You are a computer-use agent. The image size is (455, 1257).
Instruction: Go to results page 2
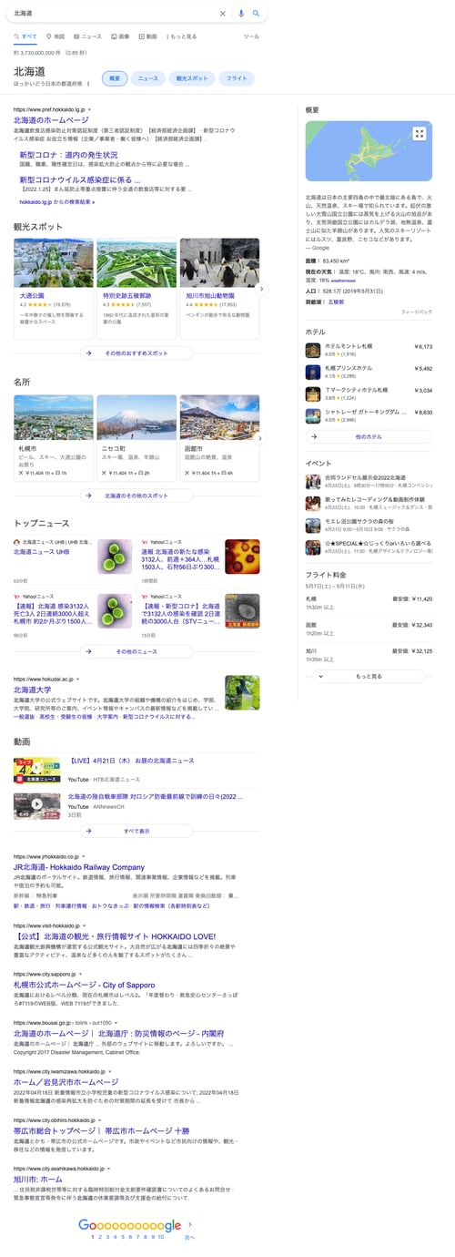[x=100, y=1237]
